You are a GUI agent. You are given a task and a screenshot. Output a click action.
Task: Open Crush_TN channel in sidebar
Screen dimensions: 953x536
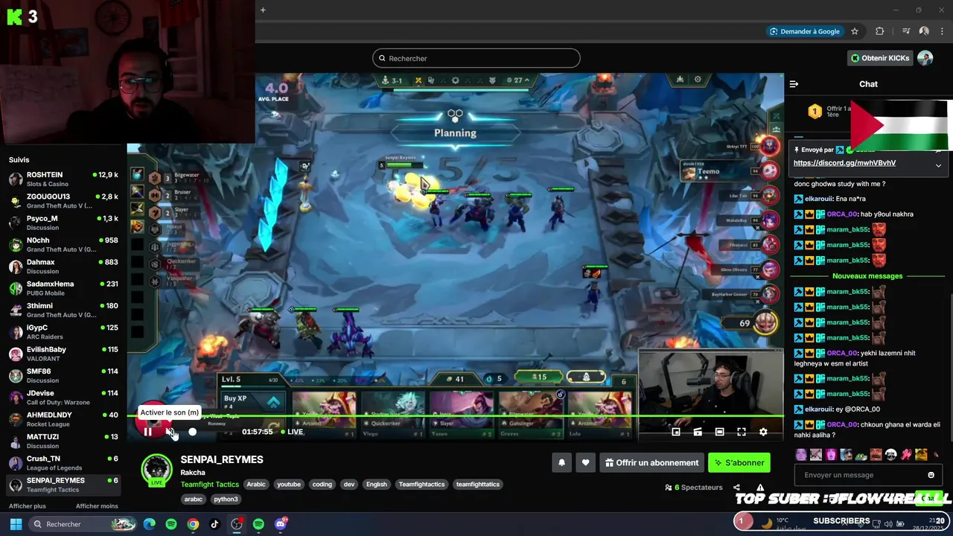click(x=63, y=463)
